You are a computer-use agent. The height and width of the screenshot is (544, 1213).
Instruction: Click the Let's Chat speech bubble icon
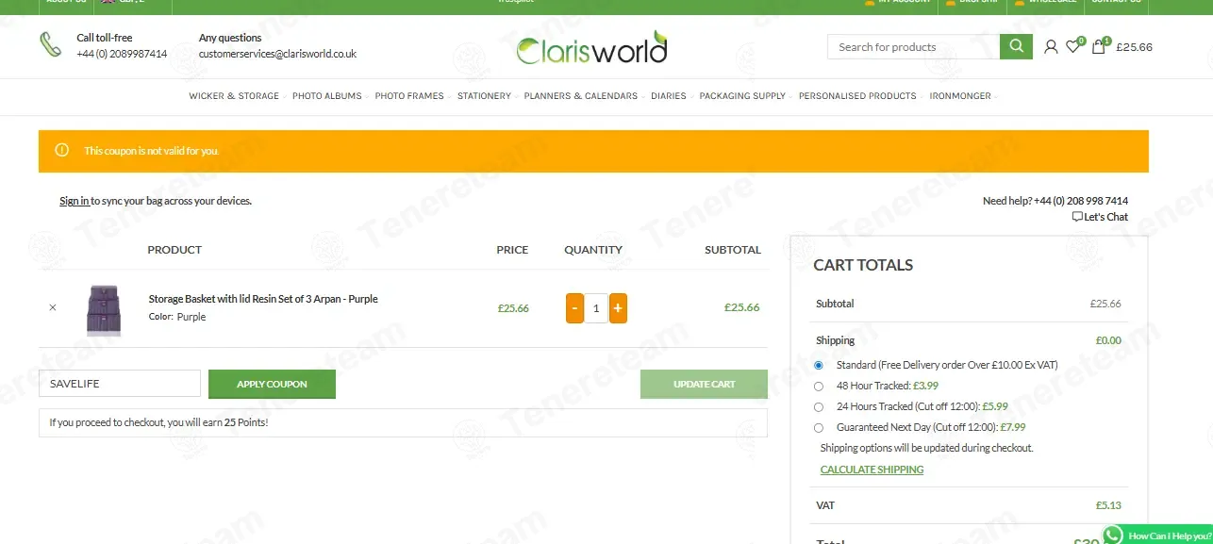[1077, 217]
